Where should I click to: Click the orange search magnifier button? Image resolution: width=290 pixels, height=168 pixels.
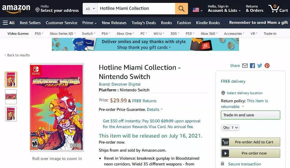181,8
